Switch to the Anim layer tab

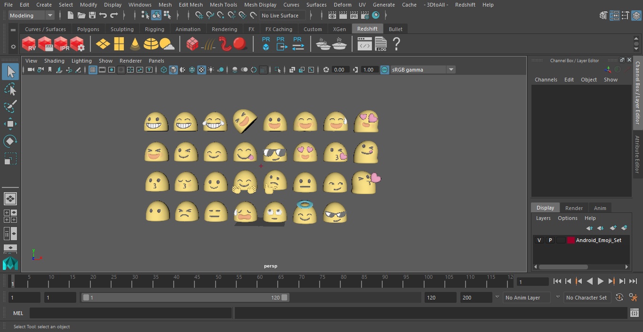[x=600, y=208]
